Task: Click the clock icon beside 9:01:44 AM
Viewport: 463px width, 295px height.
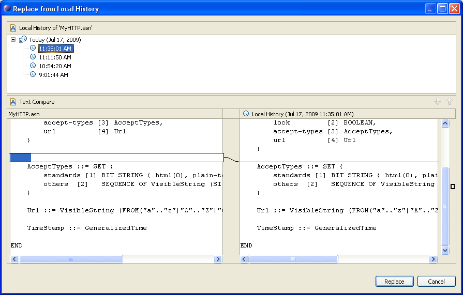Action: point(33,74)
